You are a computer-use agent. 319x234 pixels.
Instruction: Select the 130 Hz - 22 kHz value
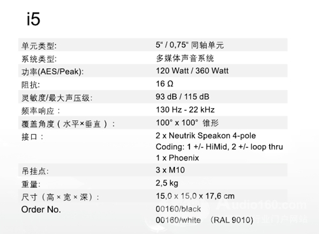tap(185, 110)
